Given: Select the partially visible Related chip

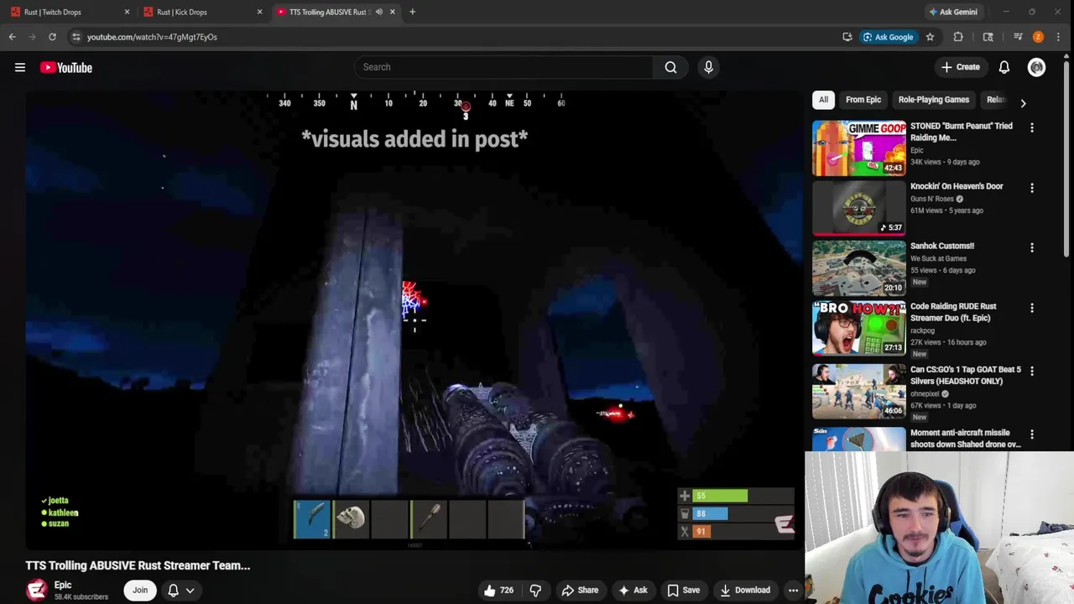Looking at the screenshot, I should point(995,100).
